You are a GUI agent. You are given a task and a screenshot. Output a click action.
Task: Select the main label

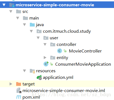[34, 18]
